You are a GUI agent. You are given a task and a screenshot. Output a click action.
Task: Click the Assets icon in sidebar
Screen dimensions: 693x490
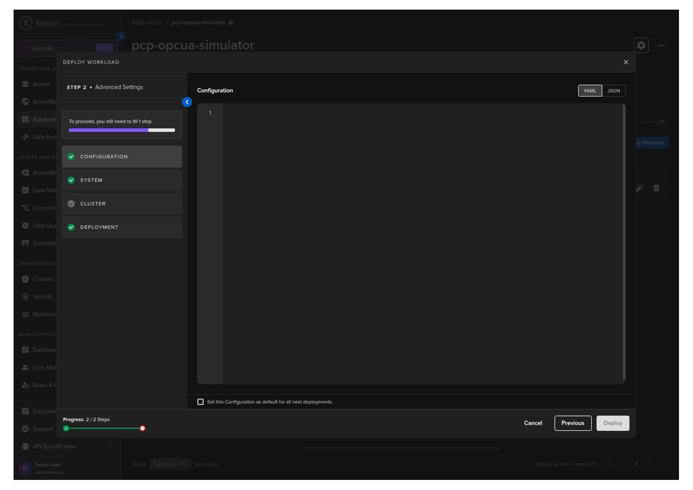[25, 84]
